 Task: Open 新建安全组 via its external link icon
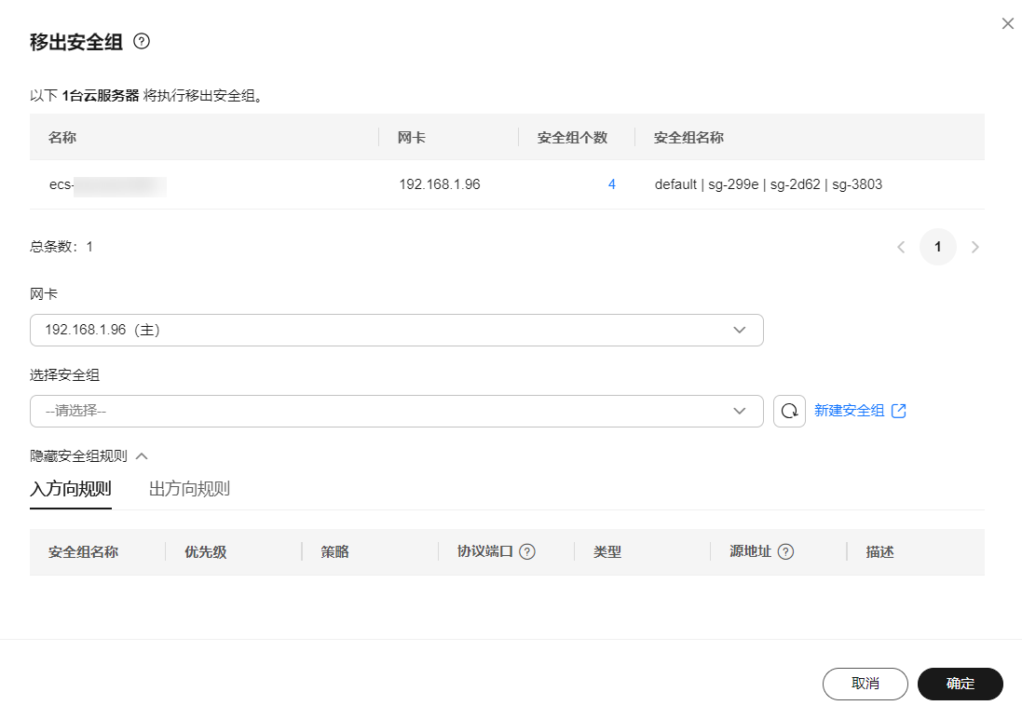coord(898,410)
